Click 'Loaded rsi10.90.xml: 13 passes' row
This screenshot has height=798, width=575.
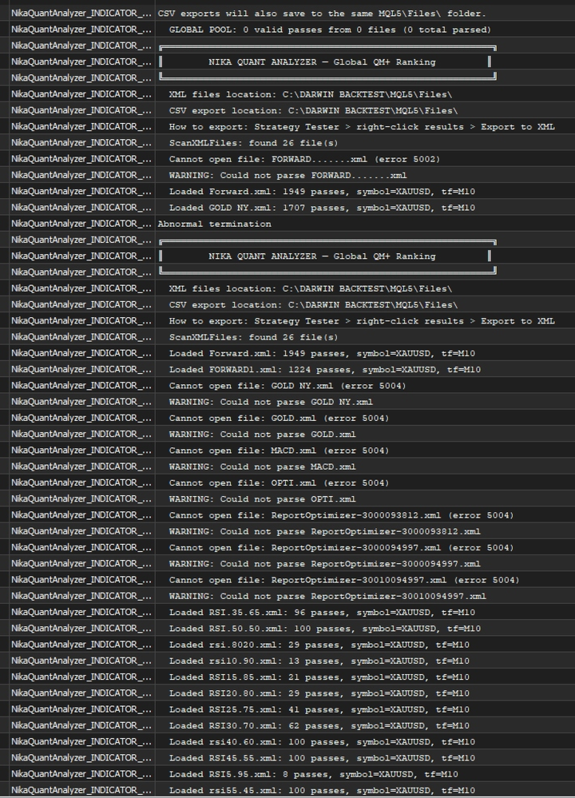pos(287,661)
